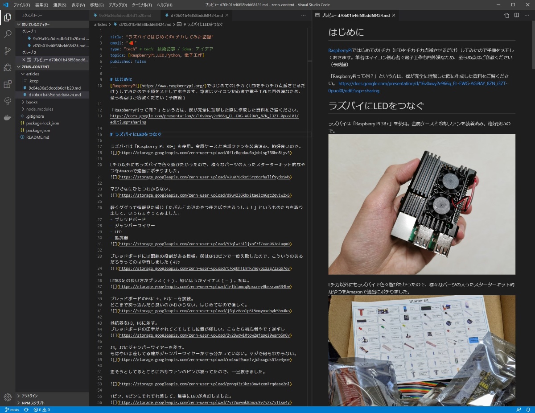Click the main branch indicator in status bar
Screen dimensions: 535x413
(11, 409)
